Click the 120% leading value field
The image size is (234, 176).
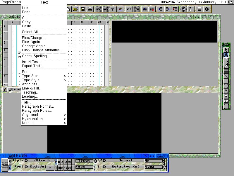(153, 167)
